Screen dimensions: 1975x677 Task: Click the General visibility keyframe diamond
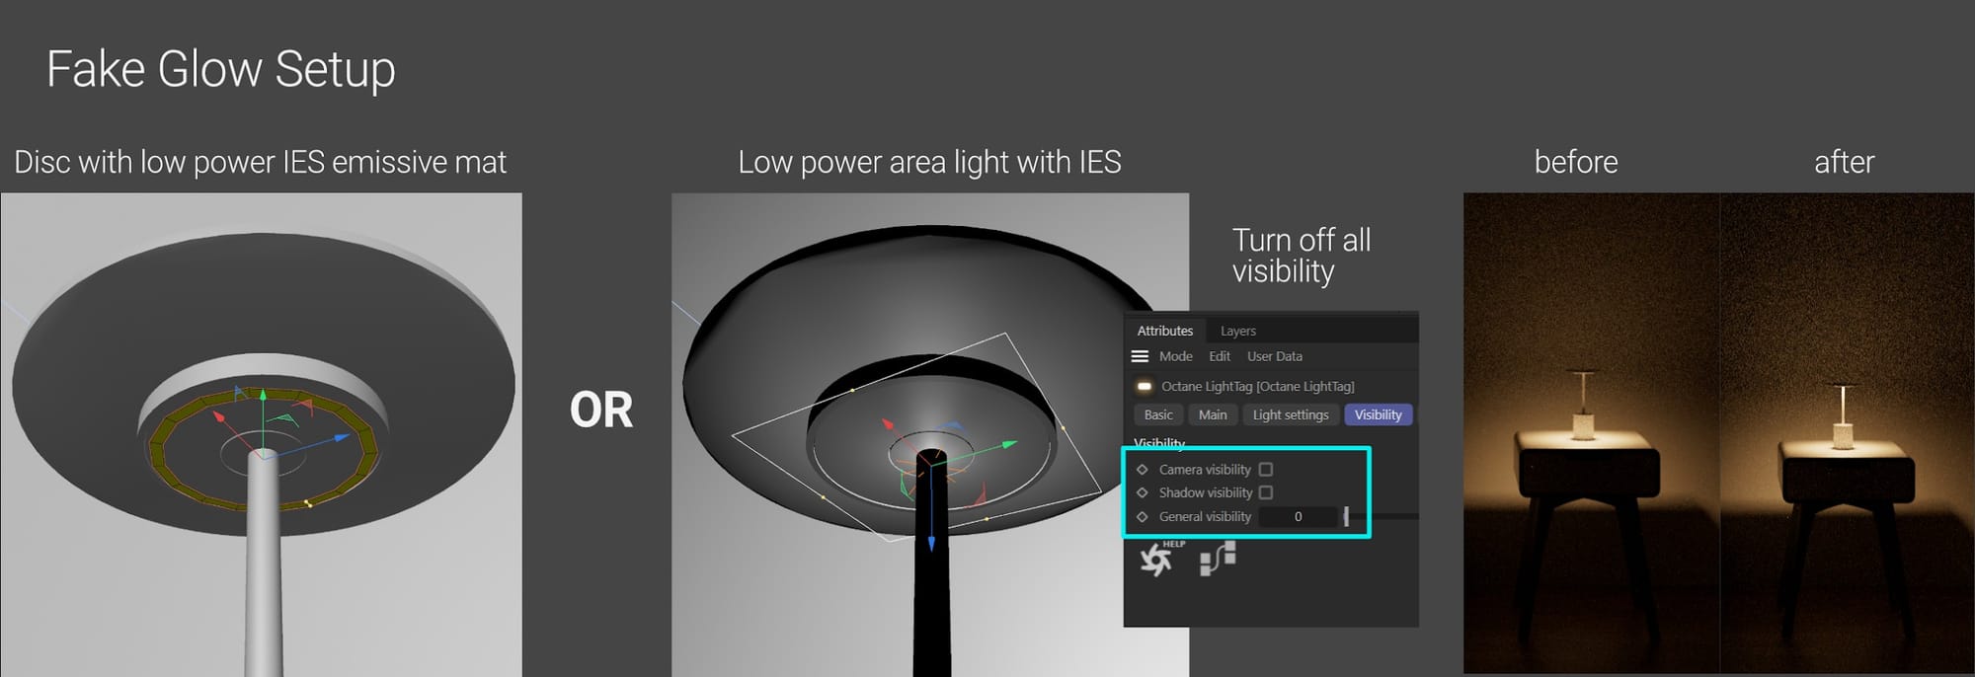1143,516
